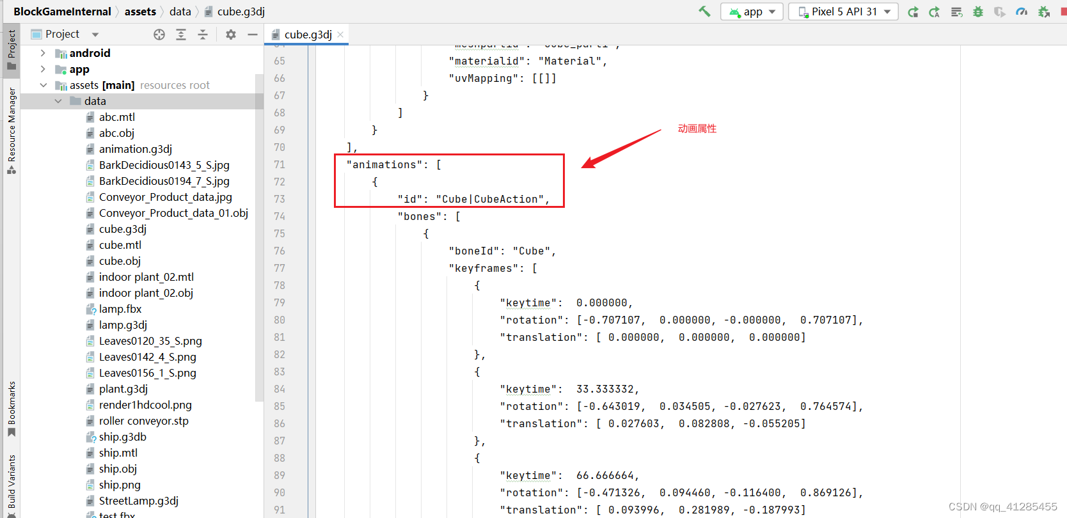Open the Build Variants side tab
The image size is (1067, 518).
tap(12, 485)
